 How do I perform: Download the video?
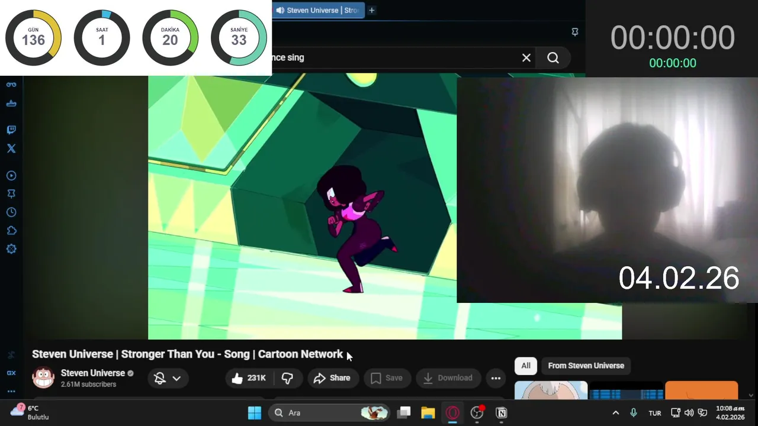tap(448, 378)
